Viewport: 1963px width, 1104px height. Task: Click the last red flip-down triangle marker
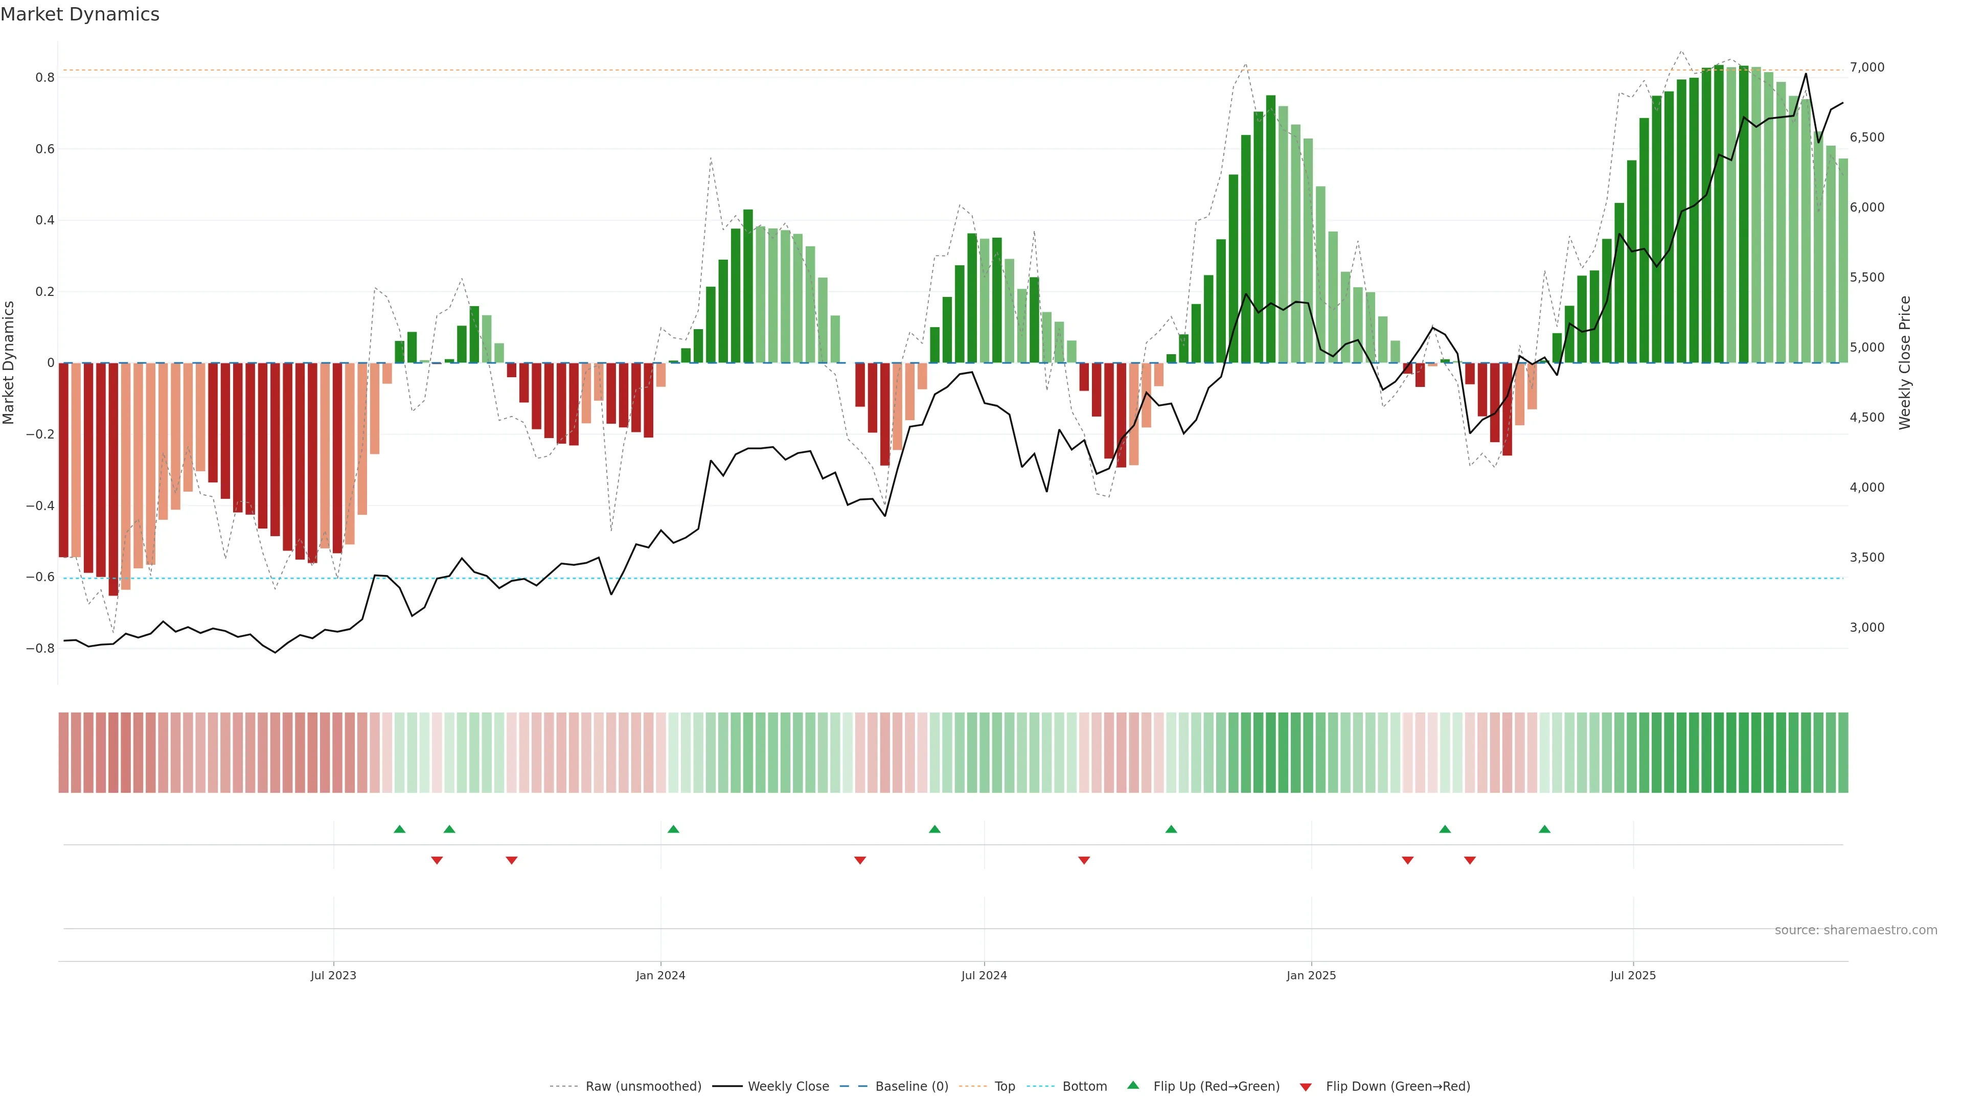coord(1469,860)
